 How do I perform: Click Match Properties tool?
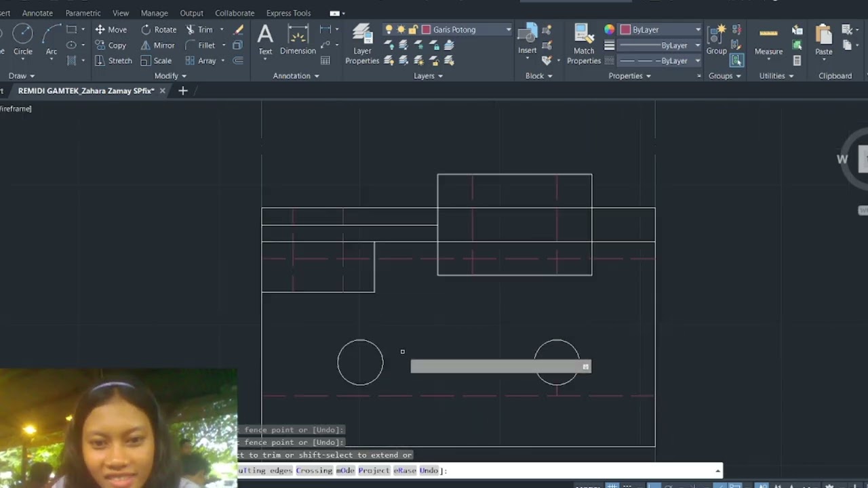pos(584,45)
